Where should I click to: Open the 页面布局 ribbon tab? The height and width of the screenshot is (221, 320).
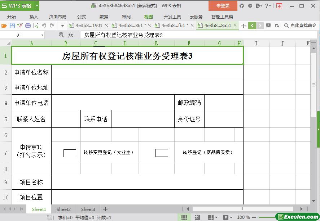click(x=58, y=17)
